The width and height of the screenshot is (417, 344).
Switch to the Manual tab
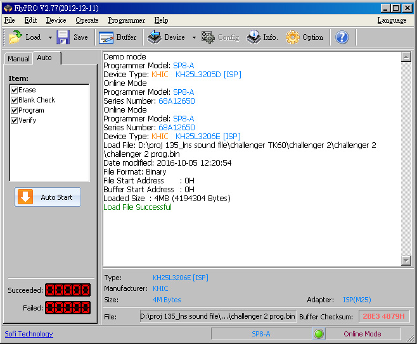[x=18, y=59]
